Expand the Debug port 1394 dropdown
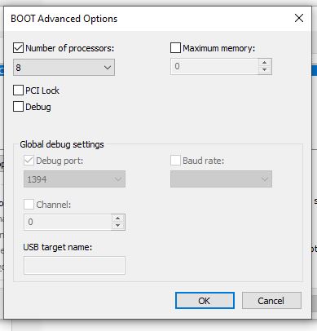The image size is (317, 331). [74, 179]
